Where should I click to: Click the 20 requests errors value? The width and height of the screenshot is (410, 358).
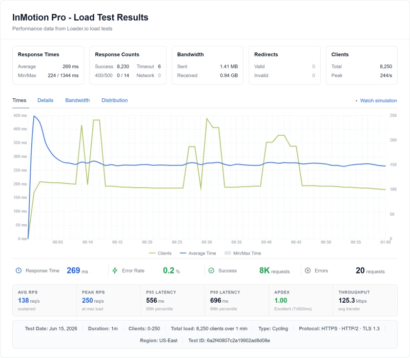(370, 270)
